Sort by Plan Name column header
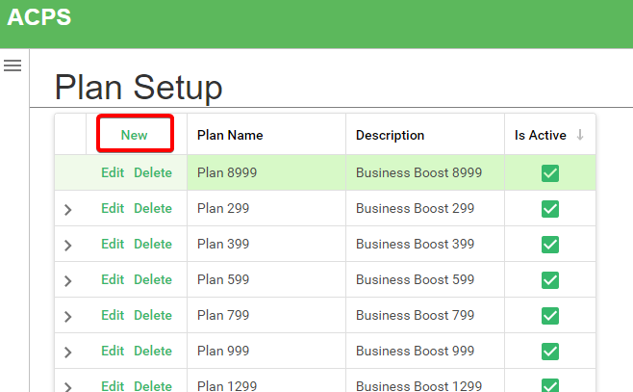Viewport: 633px width, 392px height. pos(230,136)
